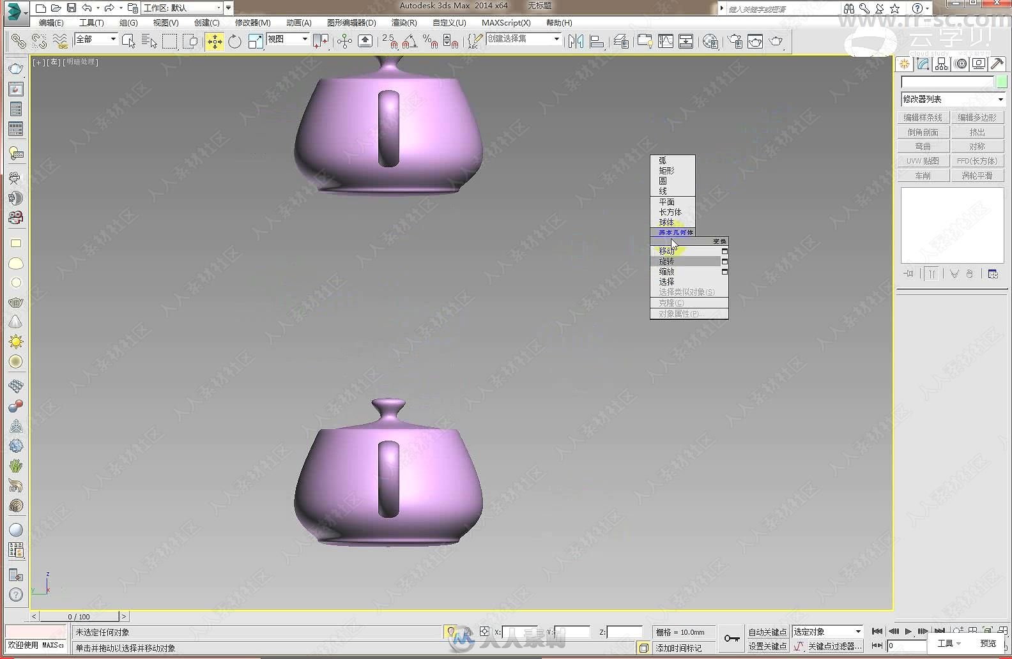Click the Undo arrow icon
1012x659 pixels.
point(87,8)
